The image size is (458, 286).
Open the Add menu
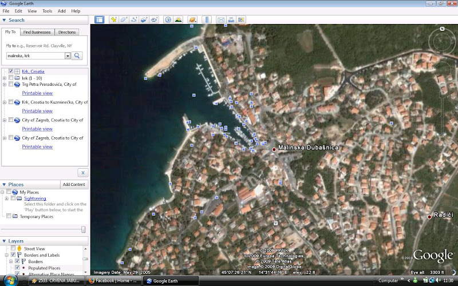coord(62,11)
